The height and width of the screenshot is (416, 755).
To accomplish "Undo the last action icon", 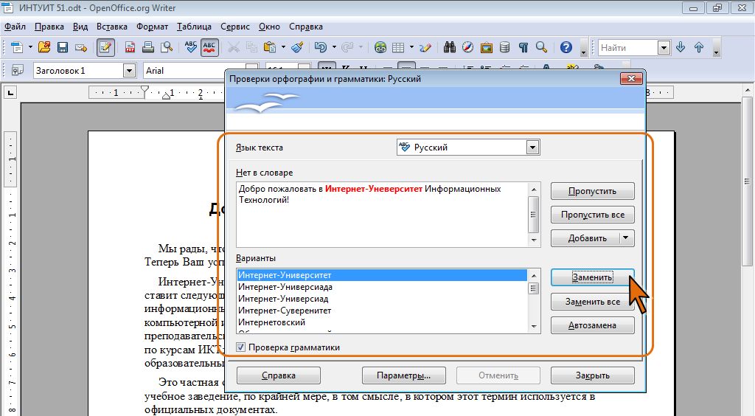I will point(320,47).
